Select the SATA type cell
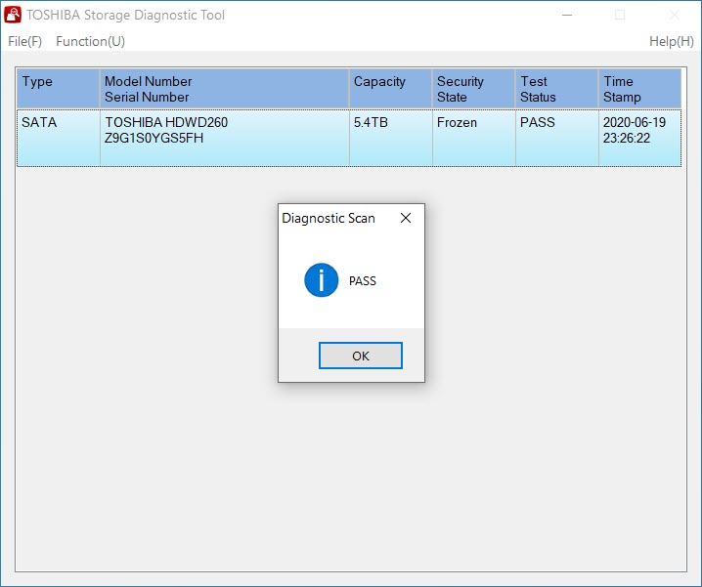 [59, 138]
